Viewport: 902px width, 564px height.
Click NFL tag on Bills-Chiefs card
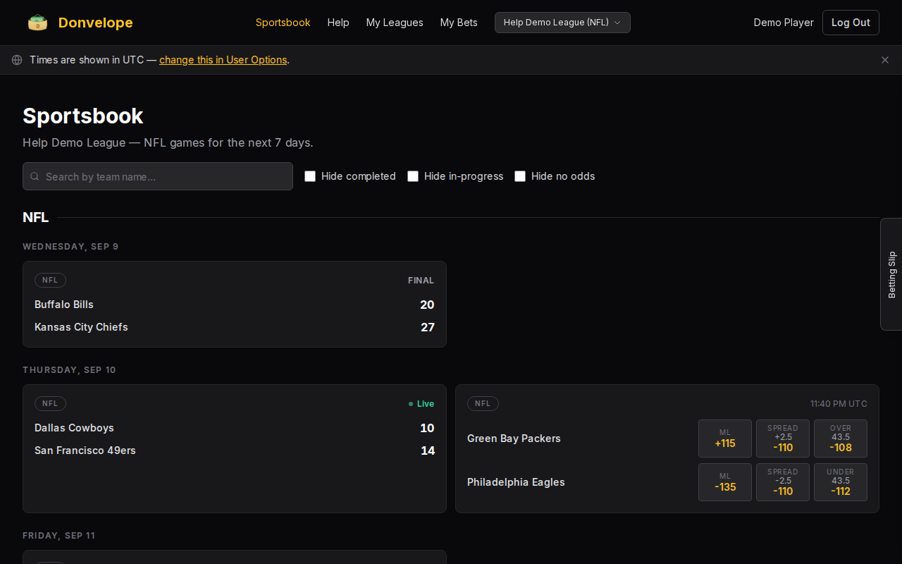[50, 280]
